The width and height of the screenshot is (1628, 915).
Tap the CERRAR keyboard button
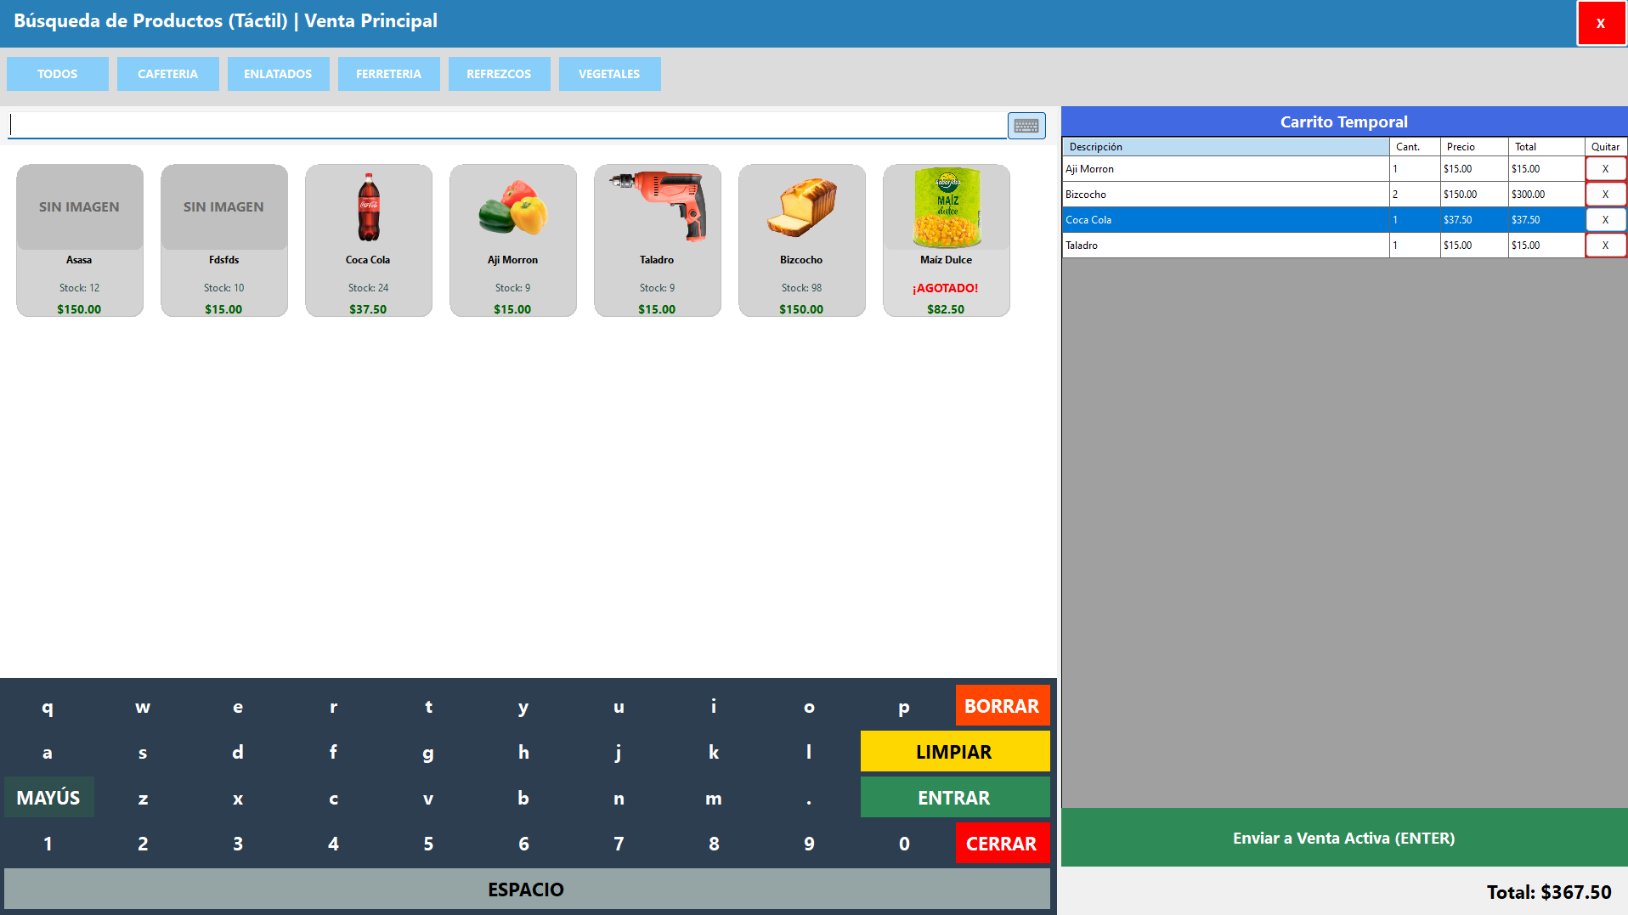coord(1003,844)
